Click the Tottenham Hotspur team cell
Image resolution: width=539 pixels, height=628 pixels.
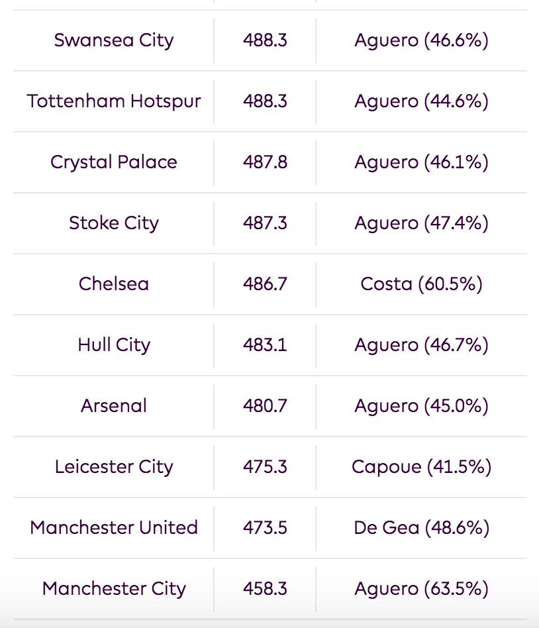click(114, 101)
